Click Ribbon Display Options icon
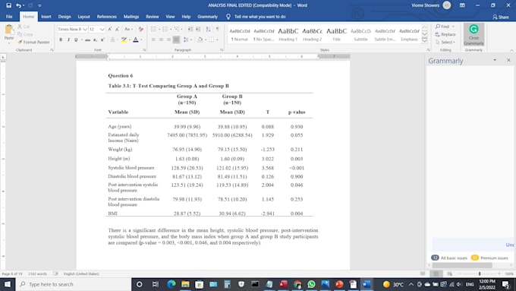This screenshot has height=291, width=516. pos(462,5)
